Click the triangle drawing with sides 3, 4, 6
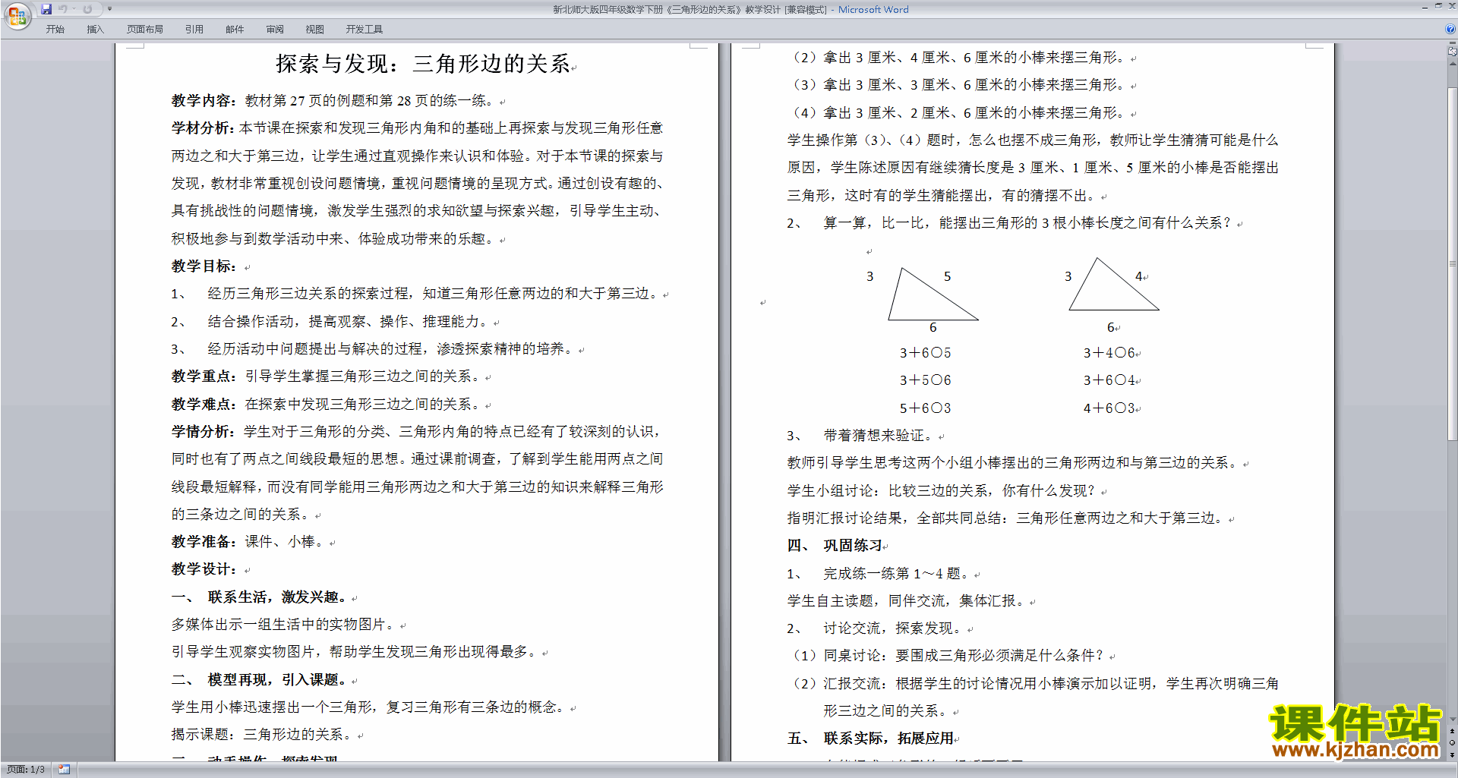The width and height of the screenshot is (1458, 778). coord(1114,284)
